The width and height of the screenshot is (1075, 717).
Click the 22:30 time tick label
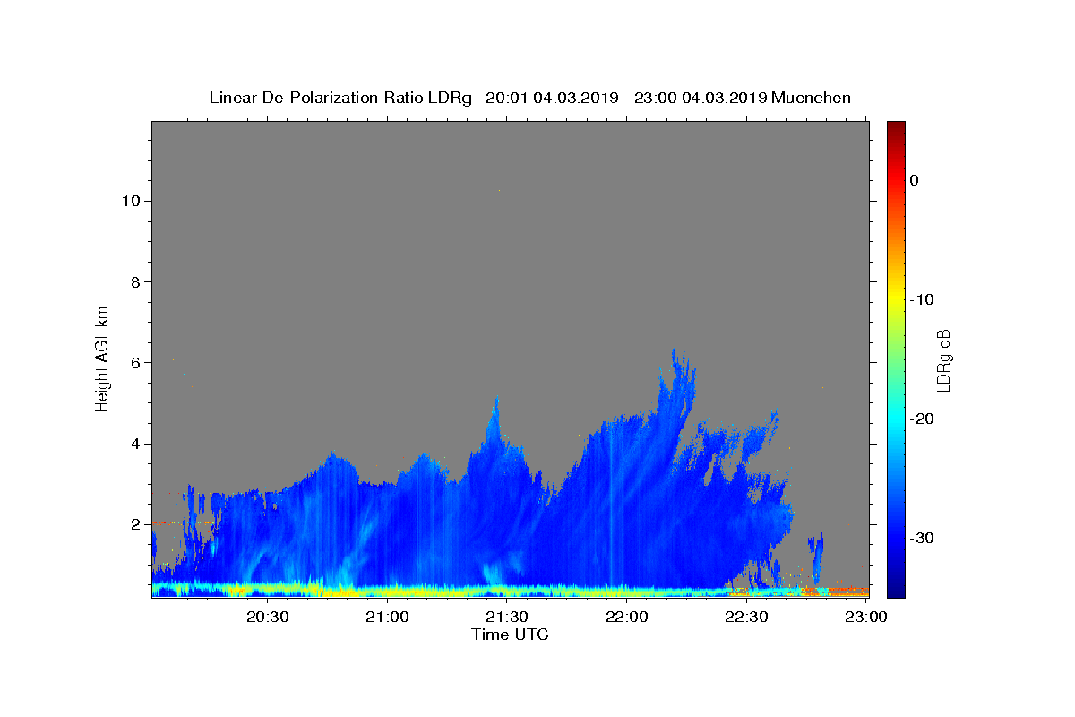746,617
